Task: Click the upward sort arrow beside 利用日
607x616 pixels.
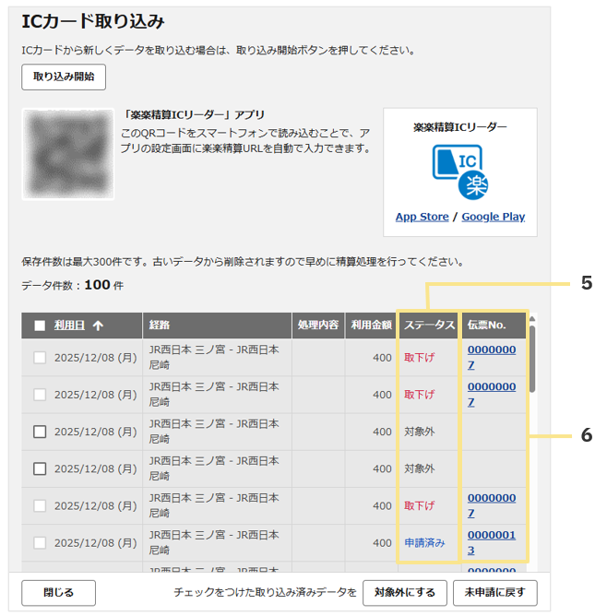Action: tap(98, 326)
